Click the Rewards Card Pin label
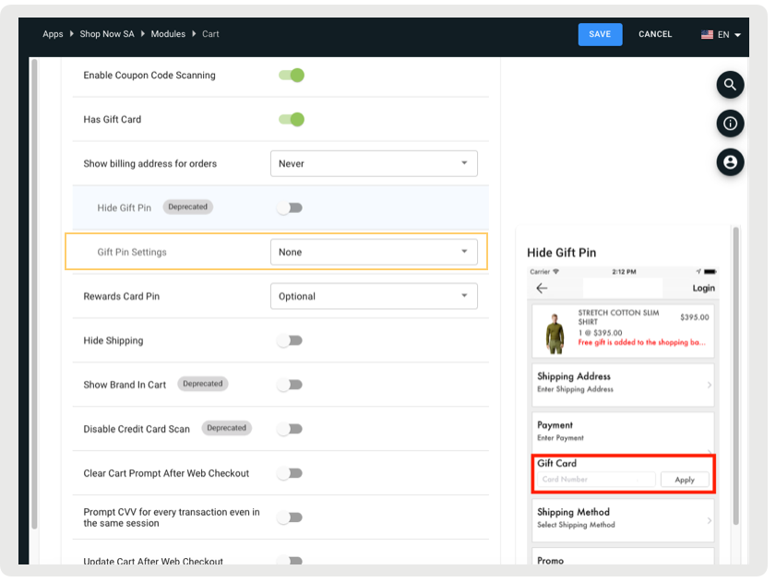Viewport: 776px width, 582px height. pyautogui.click(x=122, y=296)
